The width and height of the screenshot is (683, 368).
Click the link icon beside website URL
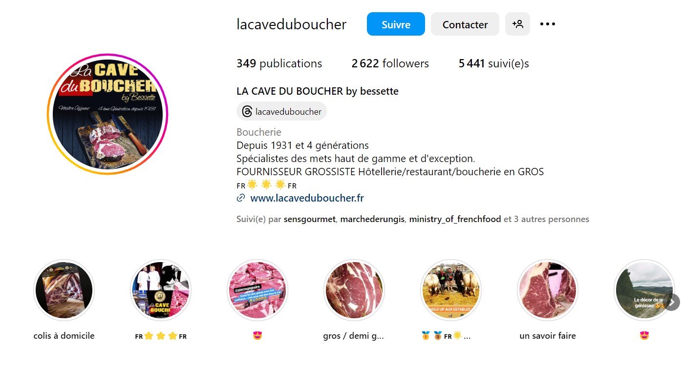[x=241, y=198]
